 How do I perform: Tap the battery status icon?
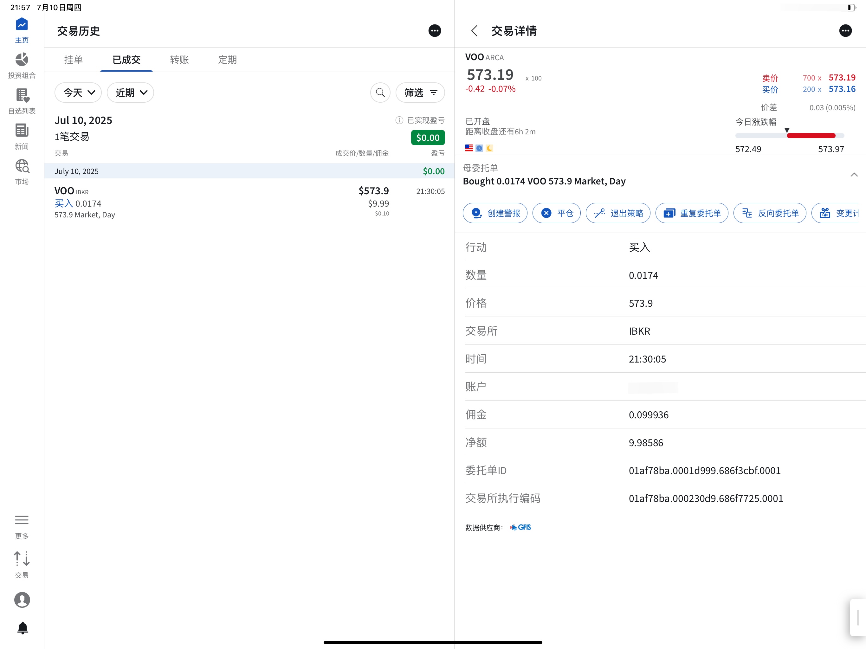point(851,7)
